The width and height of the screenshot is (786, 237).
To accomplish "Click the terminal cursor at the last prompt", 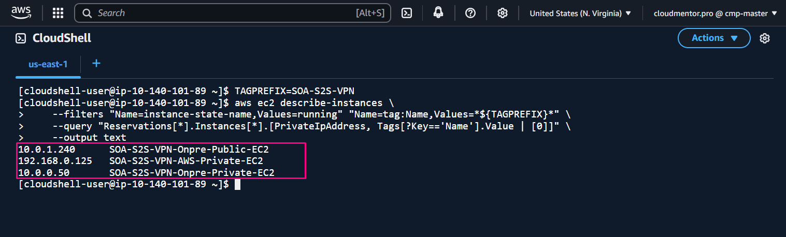I will click(237, 184).
